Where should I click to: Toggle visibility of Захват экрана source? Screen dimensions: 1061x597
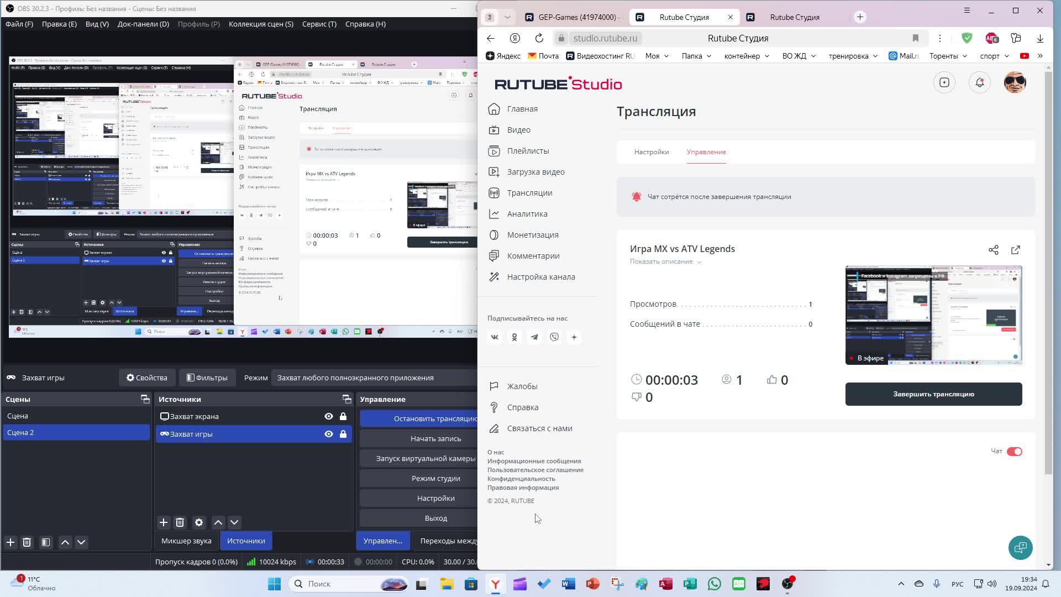329,416
